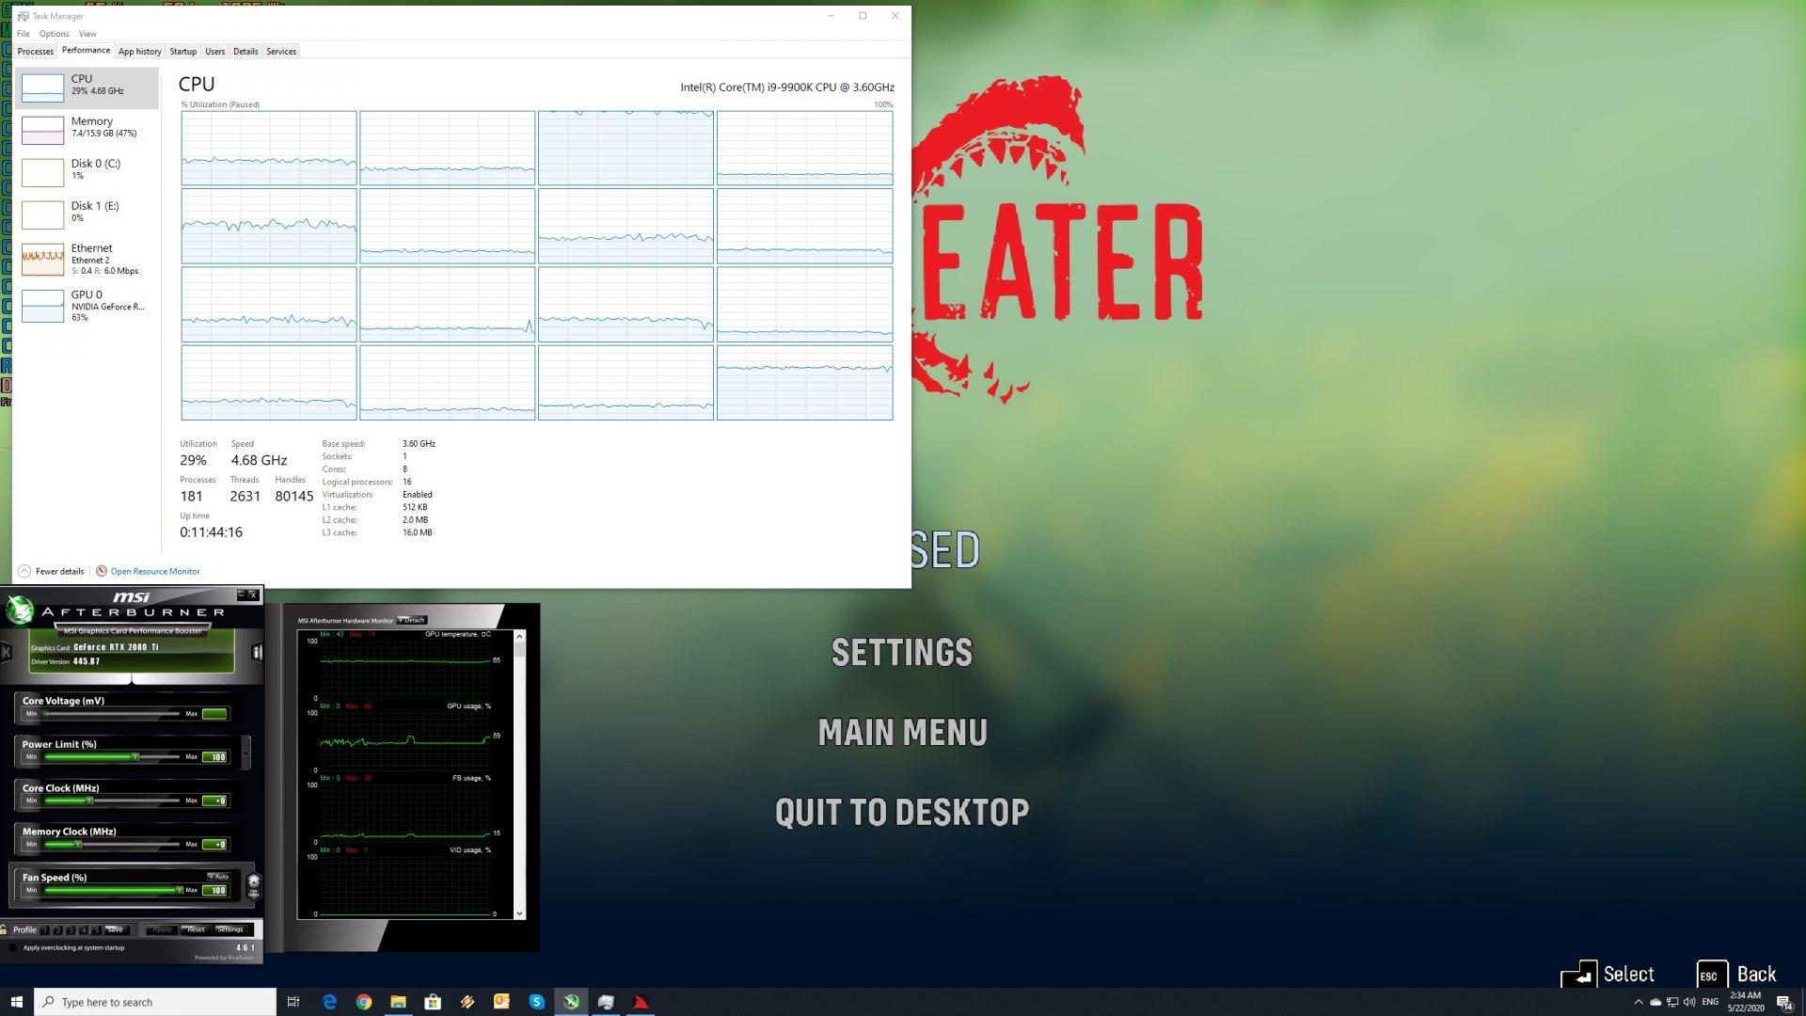Open Resource Monitor via its icon link
Screen dimensions: 1806x1016
[x=102, y=571]
